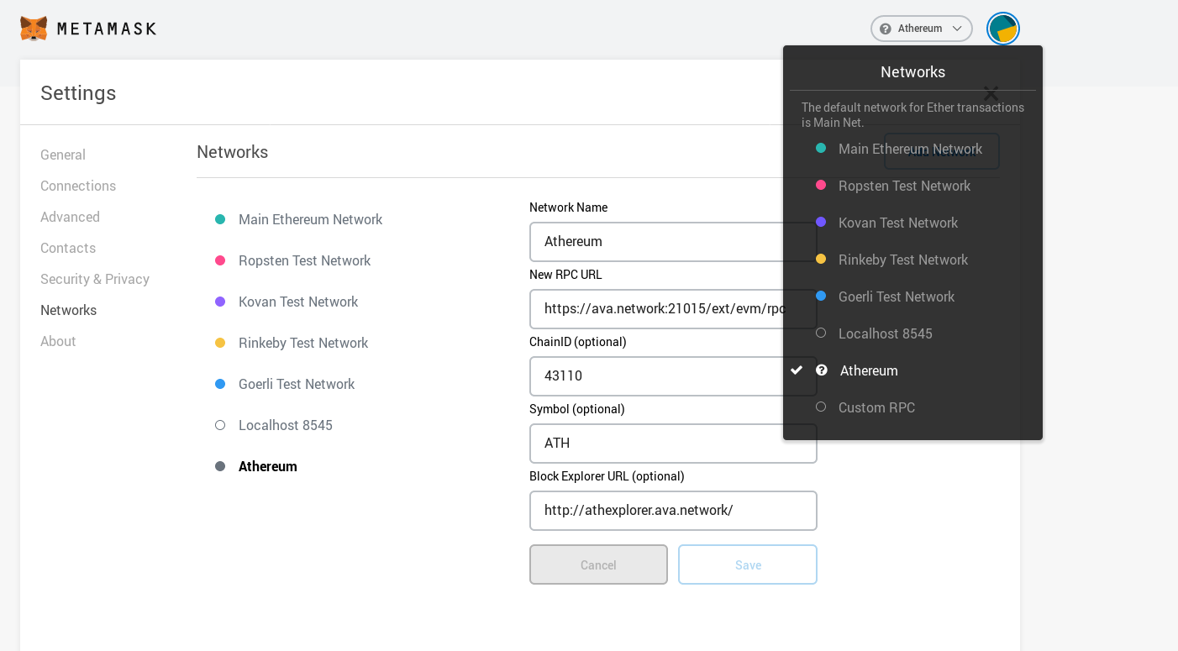Viewport: 1178px width, 651px height.
Task: Select Kovan Test Network in settings list
Action: [x=298, y=302]
